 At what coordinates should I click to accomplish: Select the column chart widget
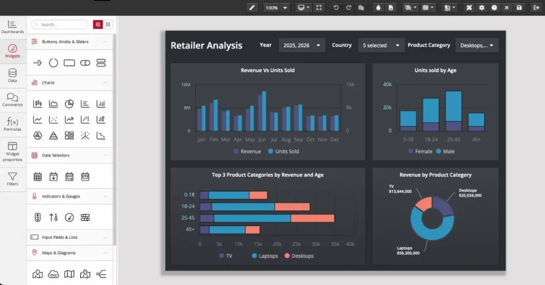click(101, 104)
